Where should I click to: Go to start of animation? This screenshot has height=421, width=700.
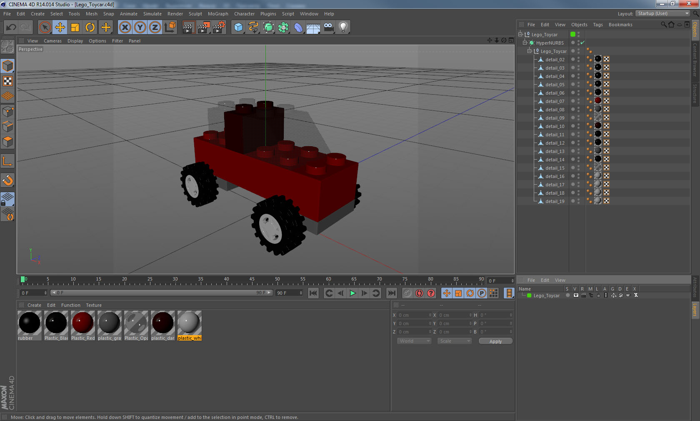pyautogui.click(x=313, y=293)
